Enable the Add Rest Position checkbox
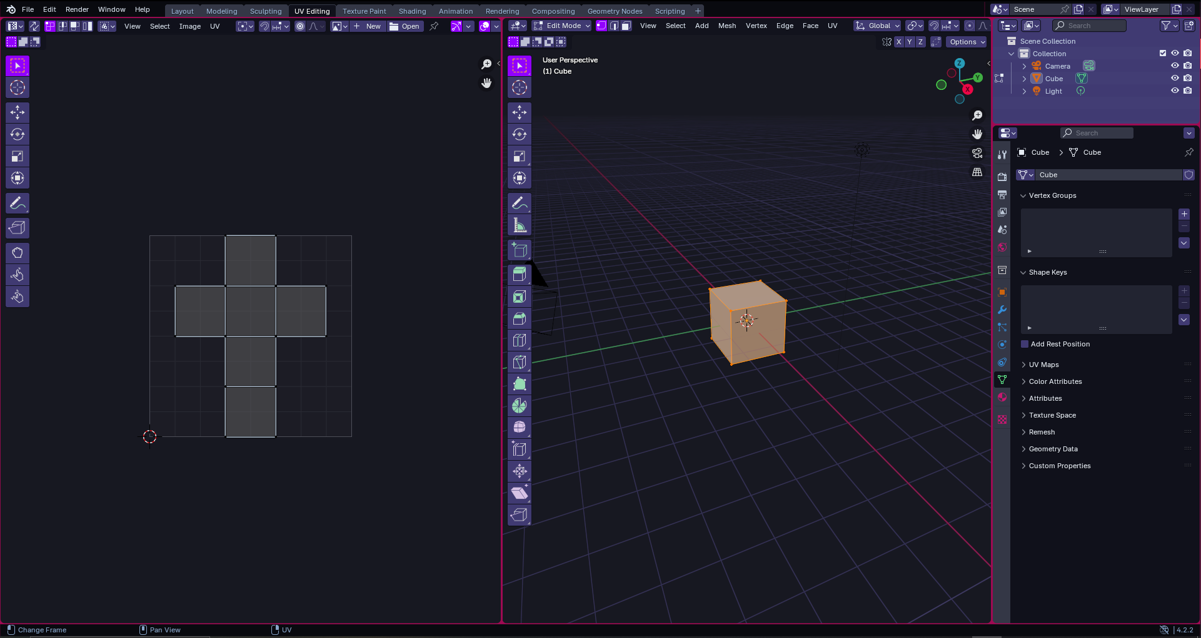Screen dimensions: 1201x638 1025,344
